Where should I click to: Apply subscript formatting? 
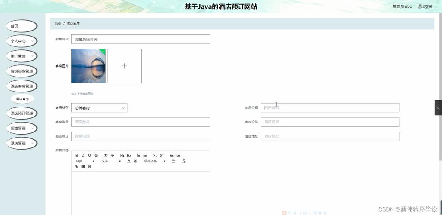(155, 155)
